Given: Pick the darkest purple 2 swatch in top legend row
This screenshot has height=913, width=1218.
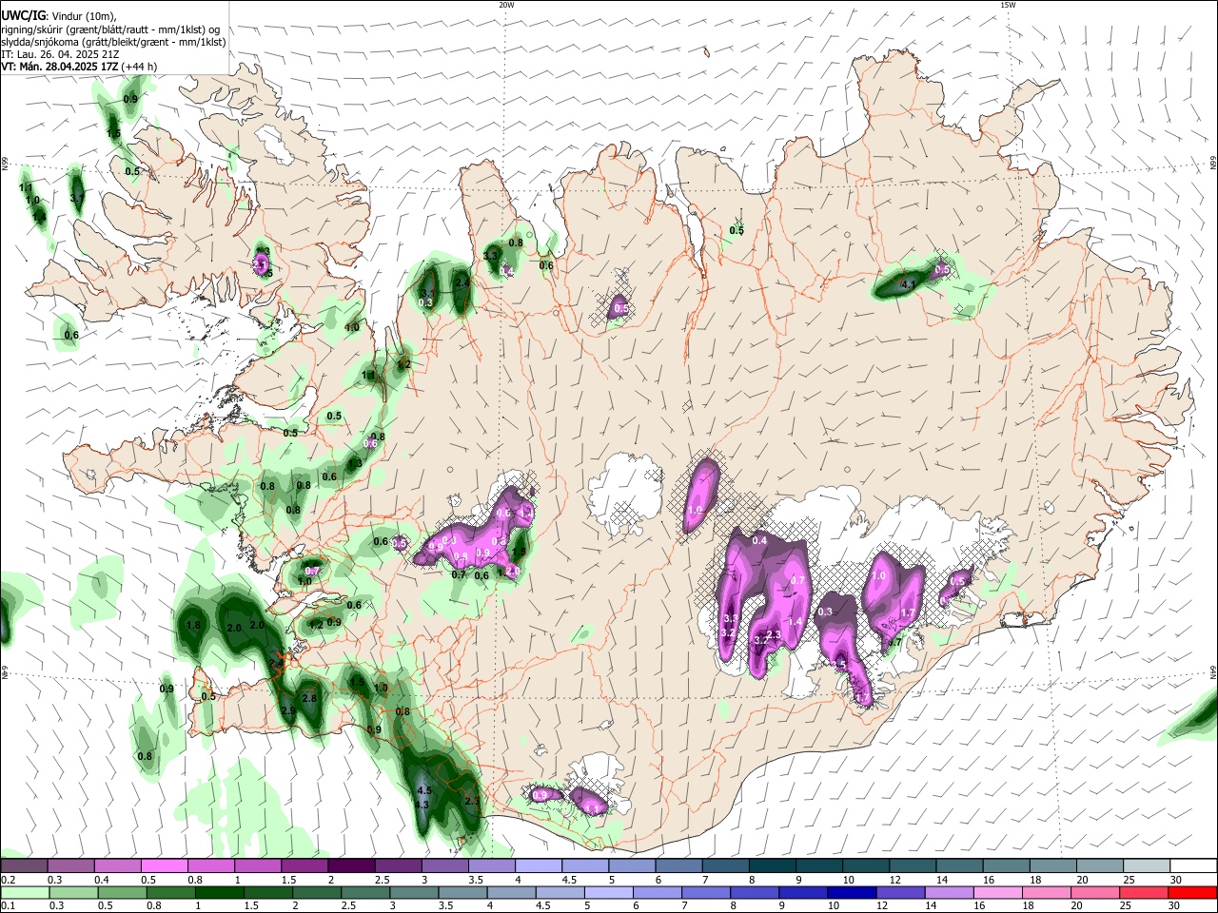Looking at the screenshot, I should tap(350, 866).
